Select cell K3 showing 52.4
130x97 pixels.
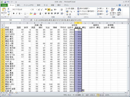click(78, 30)
